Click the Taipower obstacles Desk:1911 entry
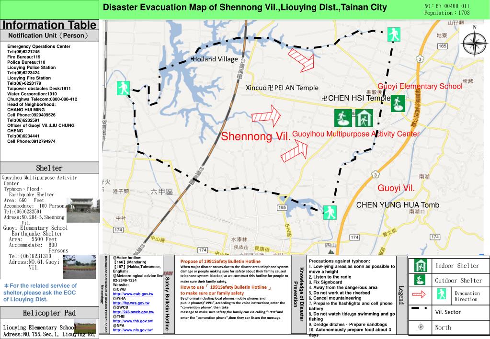This screenshot has width=490, height=339. click(39, 89)
